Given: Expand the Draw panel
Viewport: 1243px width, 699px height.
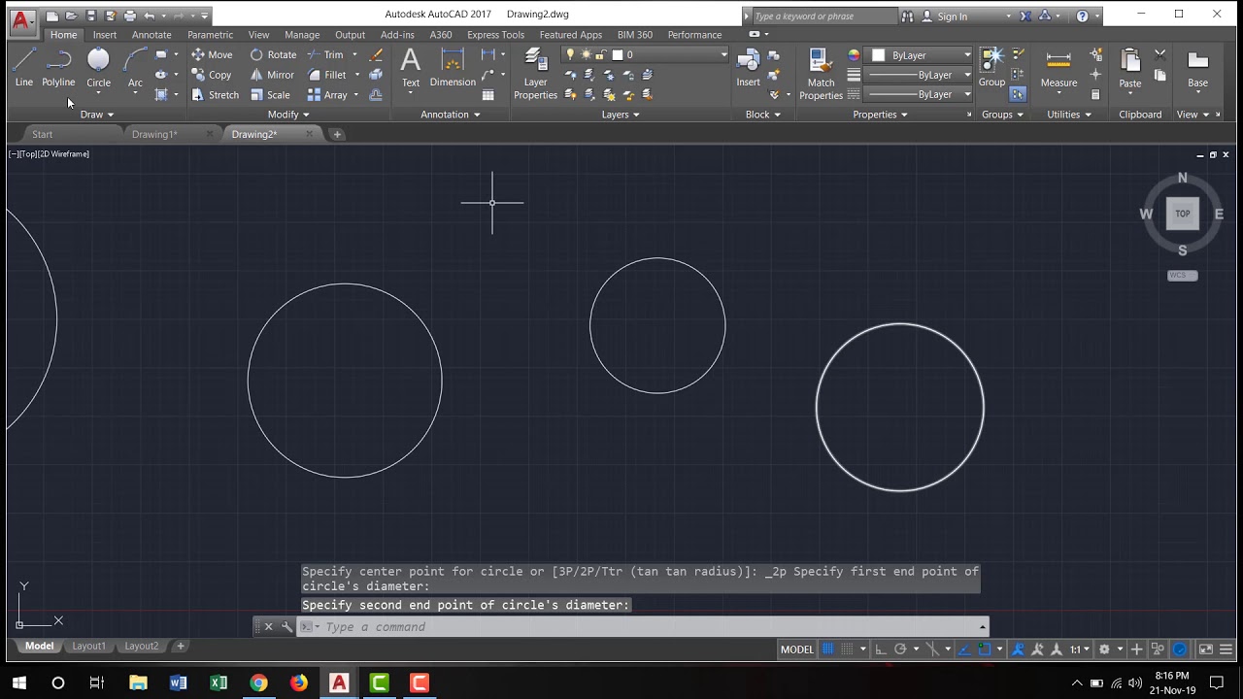Looking at the screenshot, I should pyautogui.click(x=96, y=115).
